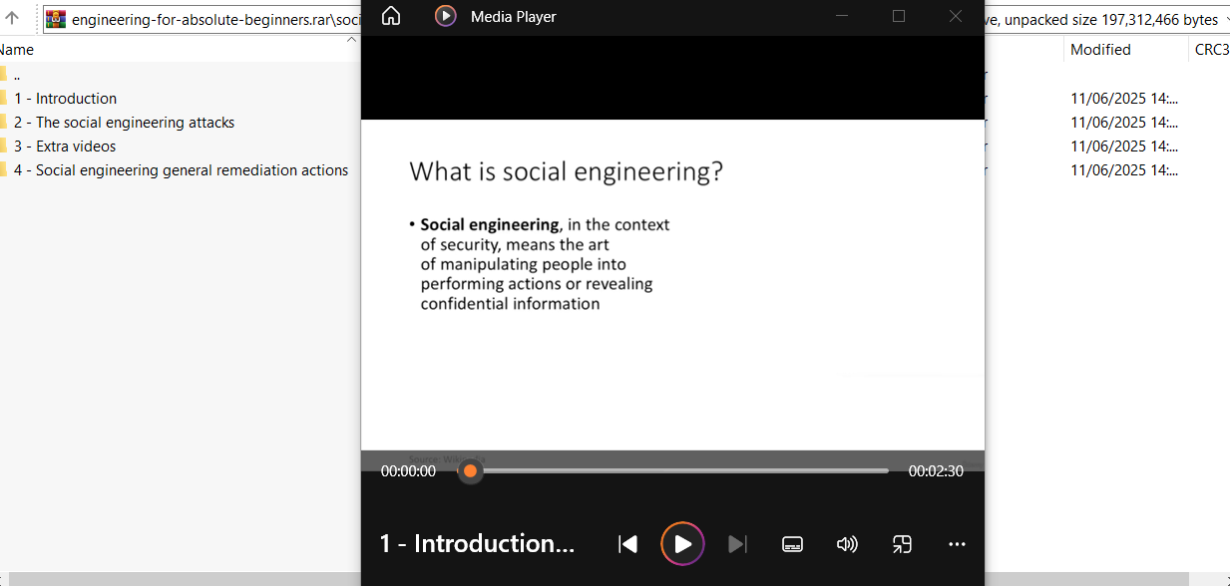Go to the parent directory entry
The width and height of the screenshot is (1230, 586).
(x=17, y=75)
